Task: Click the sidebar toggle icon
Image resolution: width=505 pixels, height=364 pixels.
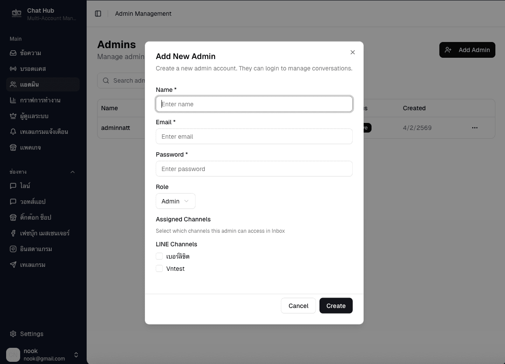Action: pos(98,14)
